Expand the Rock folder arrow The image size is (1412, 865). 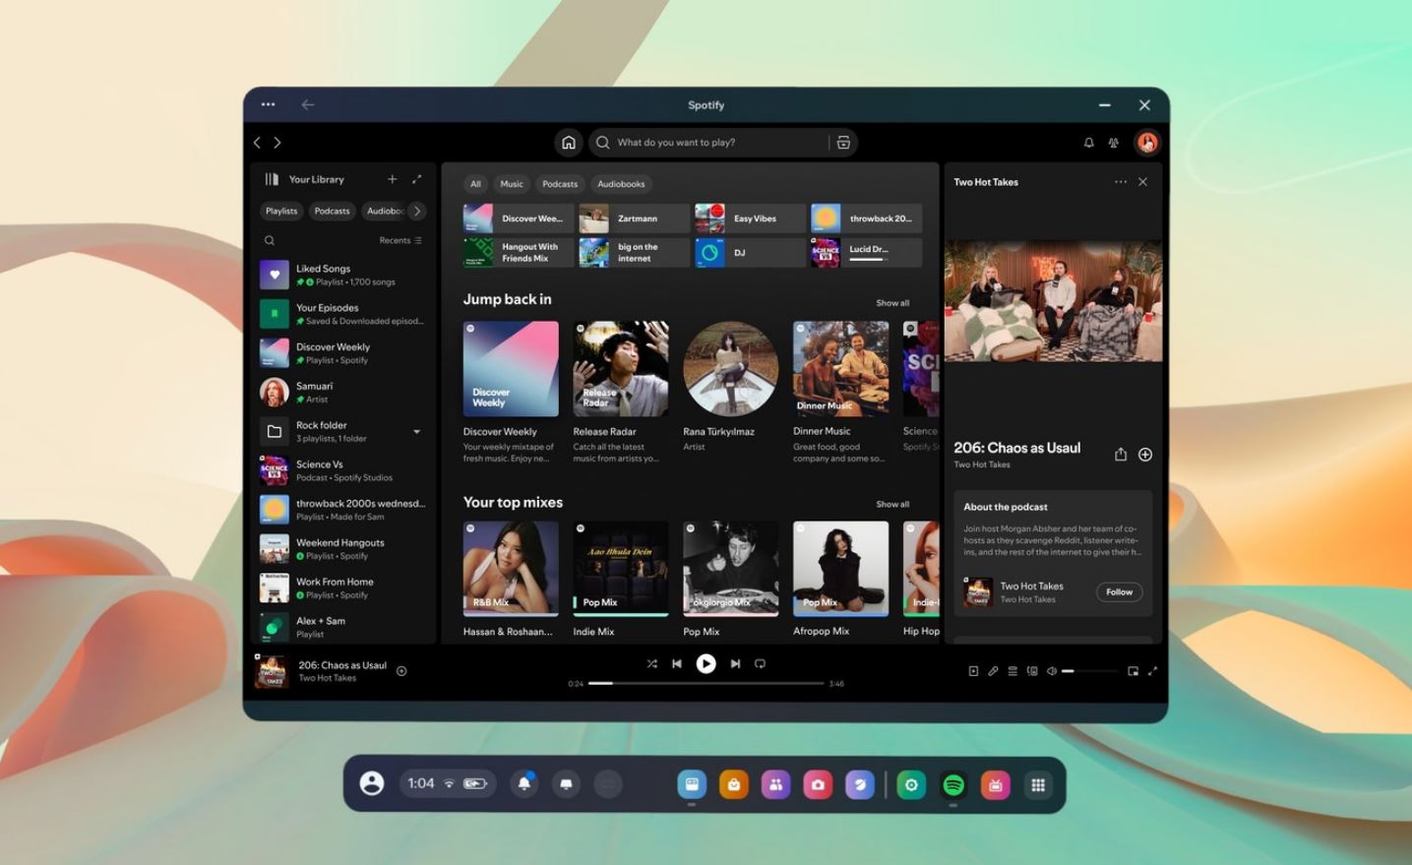417,432
